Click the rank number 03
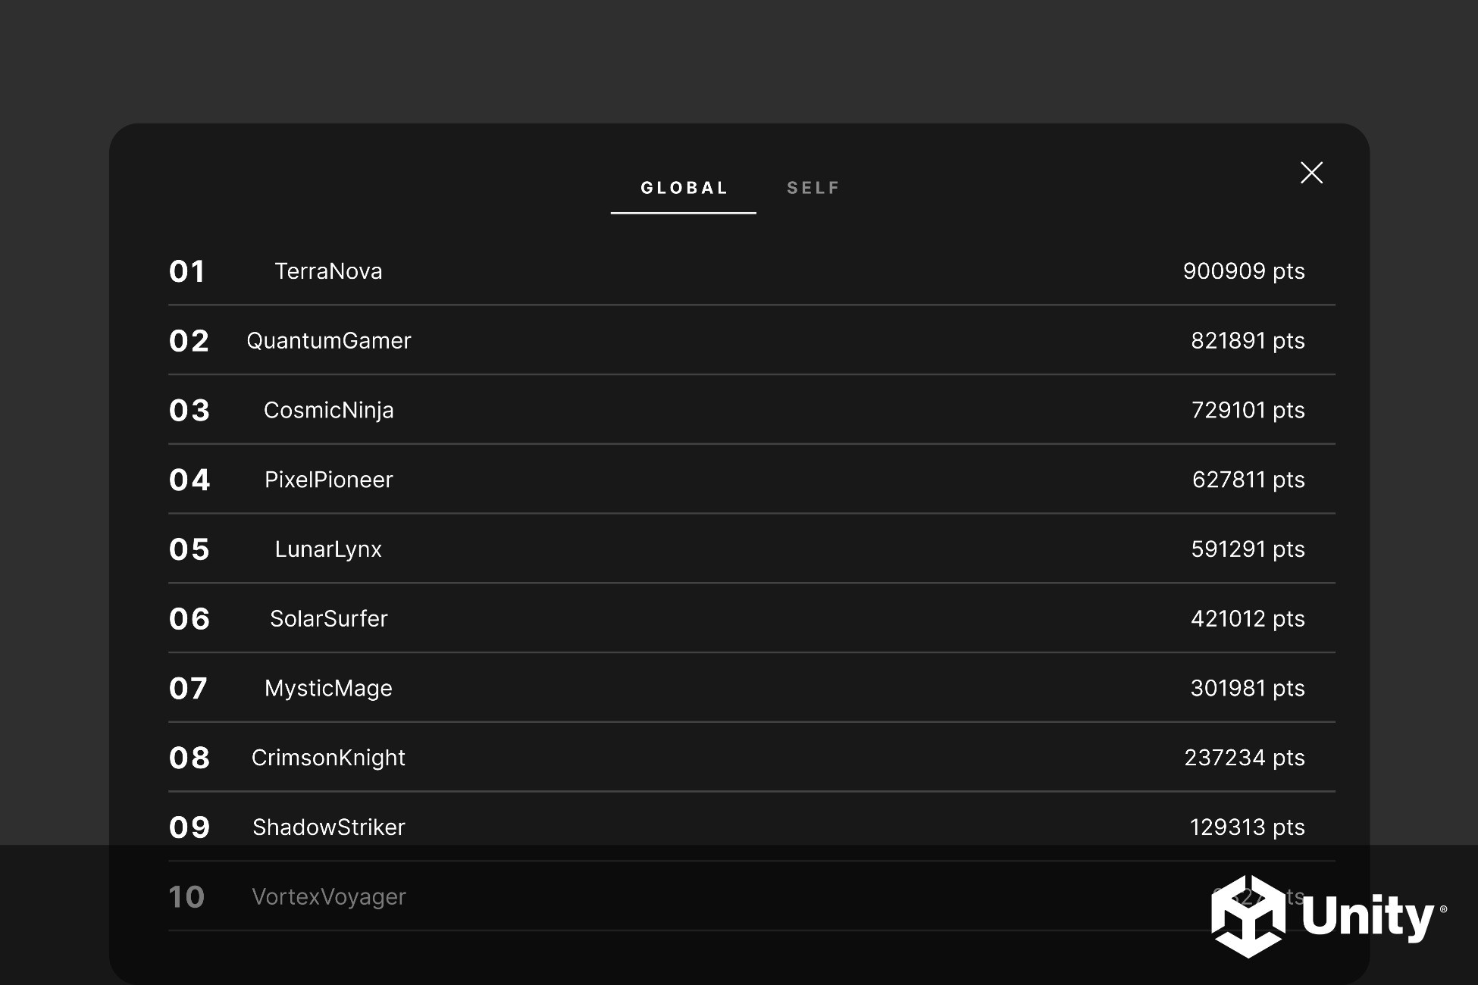 [x=189, y=411]
